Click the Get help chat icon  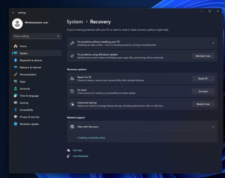point(69,150)
